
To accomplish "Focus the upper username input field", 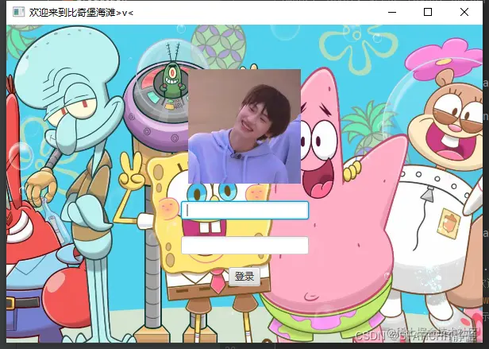I will 244,211.
